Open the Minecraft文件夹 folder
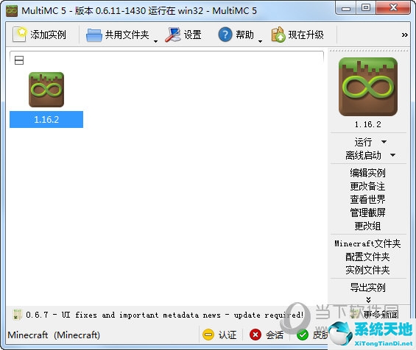 (367, 243)
